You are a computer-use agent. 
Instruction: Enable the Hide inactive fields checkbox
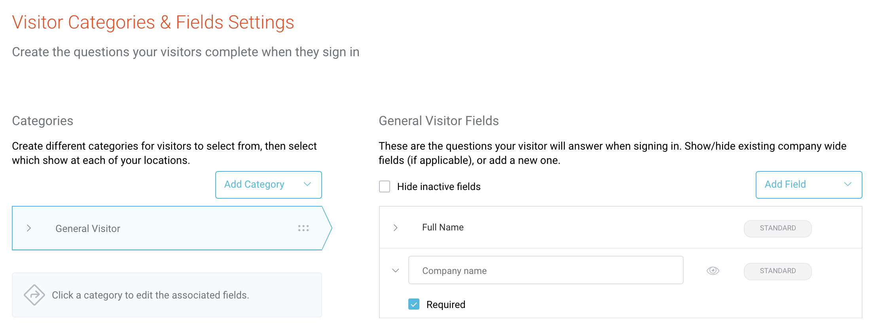tap(384, 186)
